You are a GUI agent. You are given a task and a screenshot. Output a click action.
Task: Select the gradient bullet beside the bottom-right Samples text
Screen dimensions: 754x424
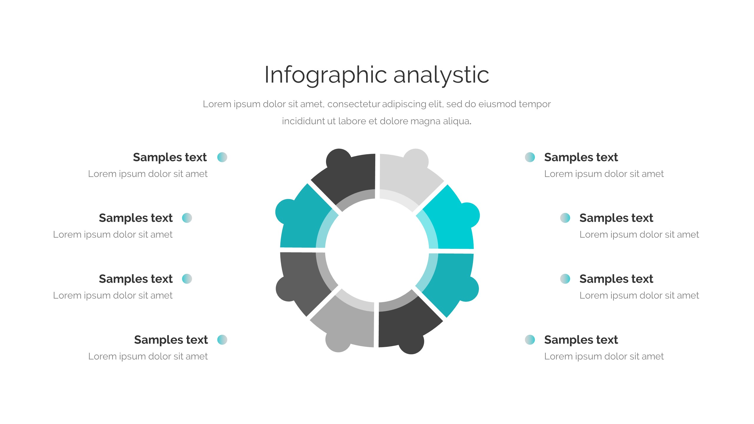pyautogui.click(x=530, y=340)
